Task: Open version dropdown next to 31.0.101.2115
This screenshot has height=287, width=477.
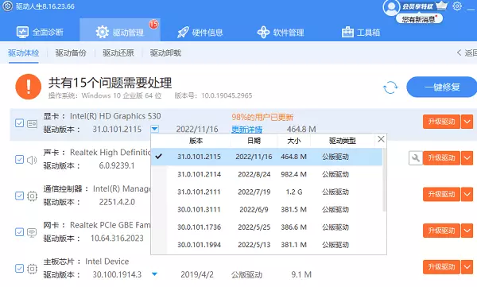Action: [154, 129]
